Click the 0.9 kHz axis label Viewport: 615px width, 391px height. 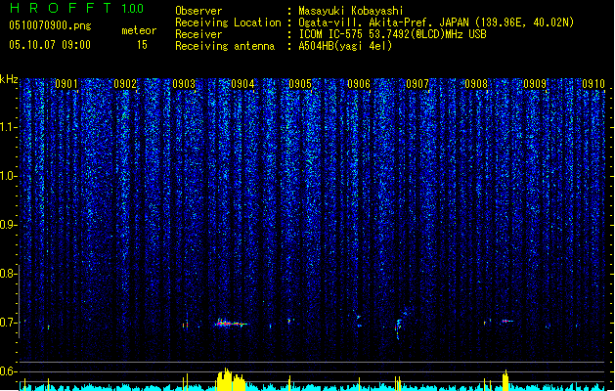(9, 225)
